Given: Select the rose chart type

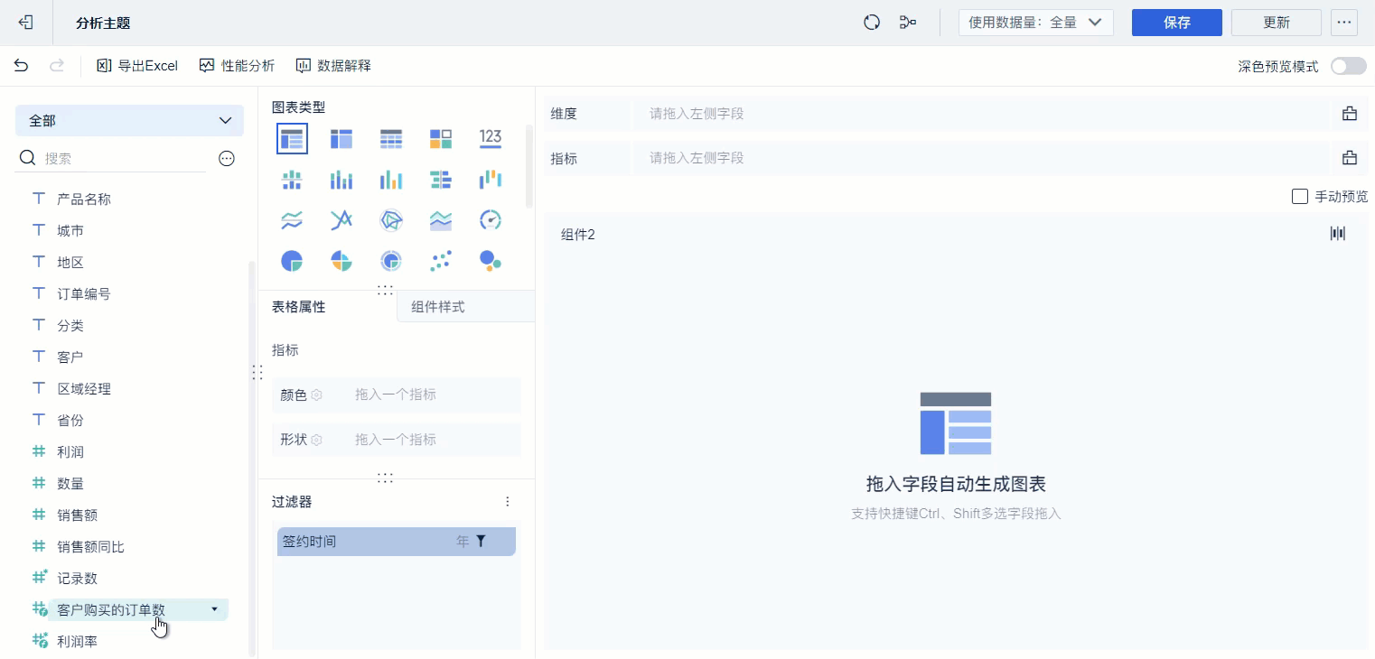Looking at the screenshot, I should [341, 262].
